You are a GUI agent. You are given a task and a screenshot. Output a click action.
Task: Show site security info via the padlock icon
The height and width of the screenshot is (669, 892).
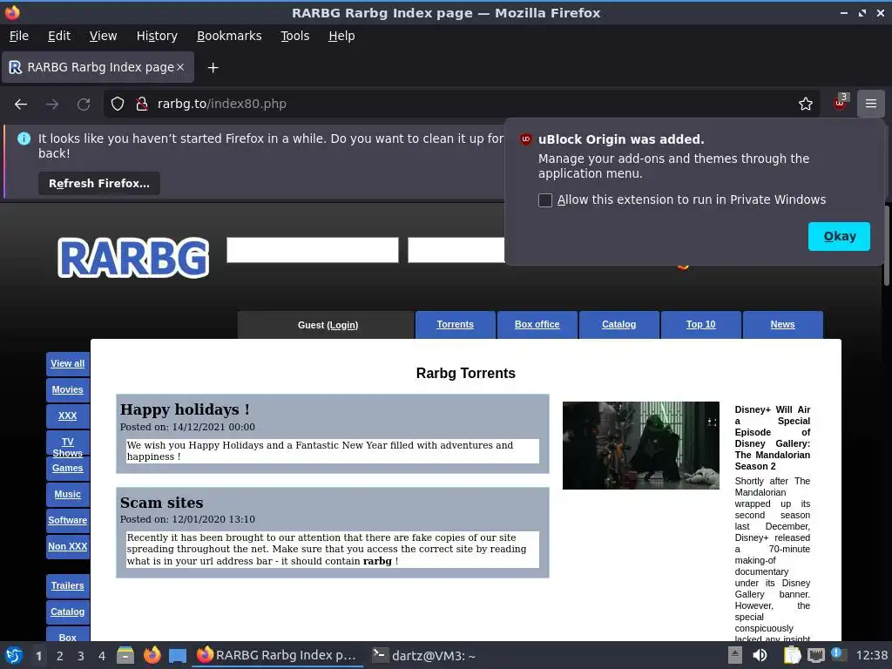tap(142, 105)
